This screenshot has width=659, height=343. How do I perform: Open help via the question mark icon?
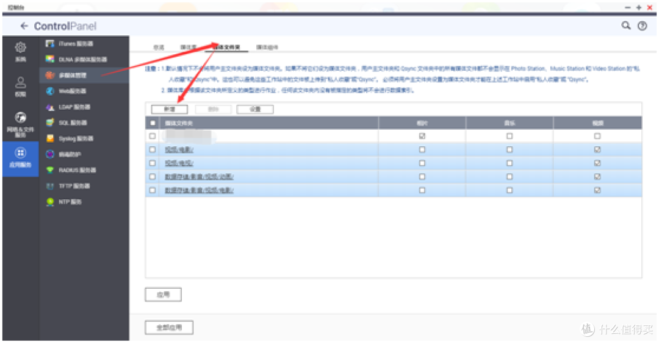tap(642, 26)
